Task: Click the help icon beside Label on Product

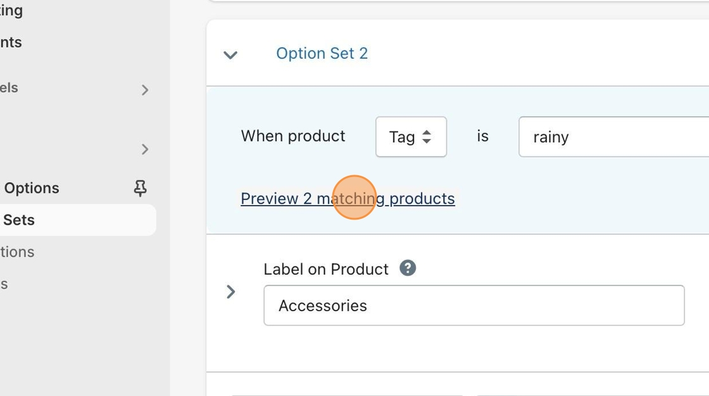Action: coord(408,268)
